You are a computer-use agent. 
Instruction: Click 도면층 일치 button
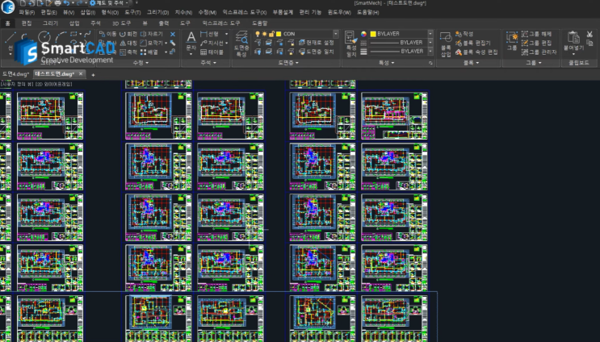click(x=317, y=52)
